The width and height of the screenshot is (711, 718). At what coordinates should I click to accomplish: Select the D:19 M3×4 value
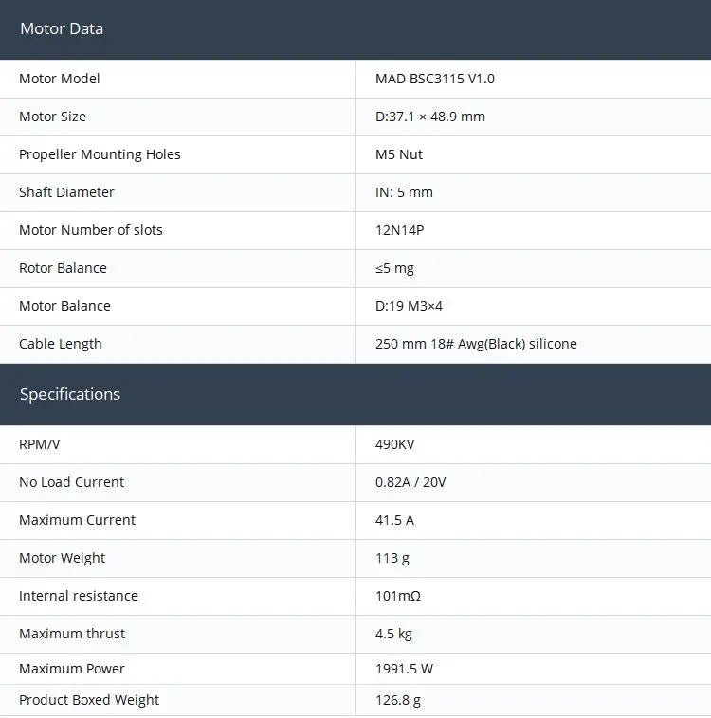[409, 306]
